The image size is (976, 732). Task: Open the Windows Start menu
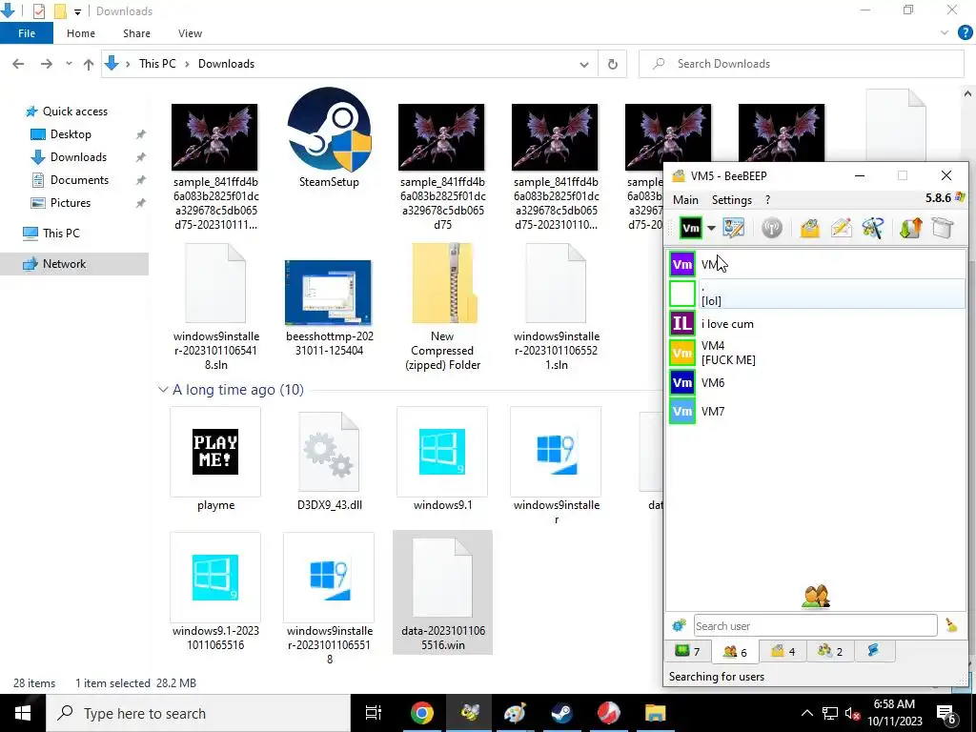(x=23, y=713)
